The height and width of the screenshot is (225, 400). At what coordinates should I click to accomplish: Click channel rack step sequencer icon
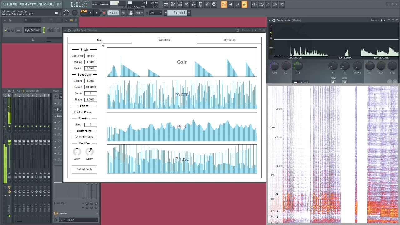tap(72, 20)
